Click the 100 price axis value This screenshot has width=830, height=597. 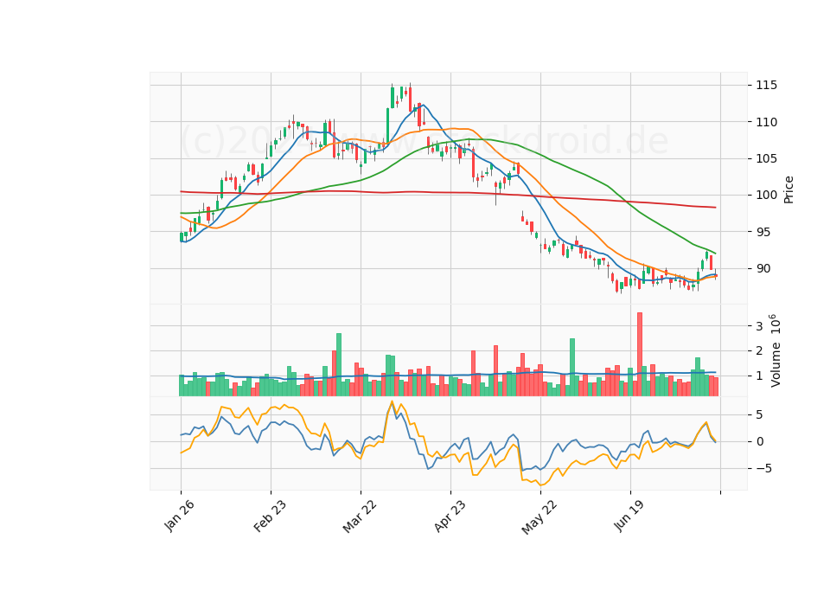[767, 196]
